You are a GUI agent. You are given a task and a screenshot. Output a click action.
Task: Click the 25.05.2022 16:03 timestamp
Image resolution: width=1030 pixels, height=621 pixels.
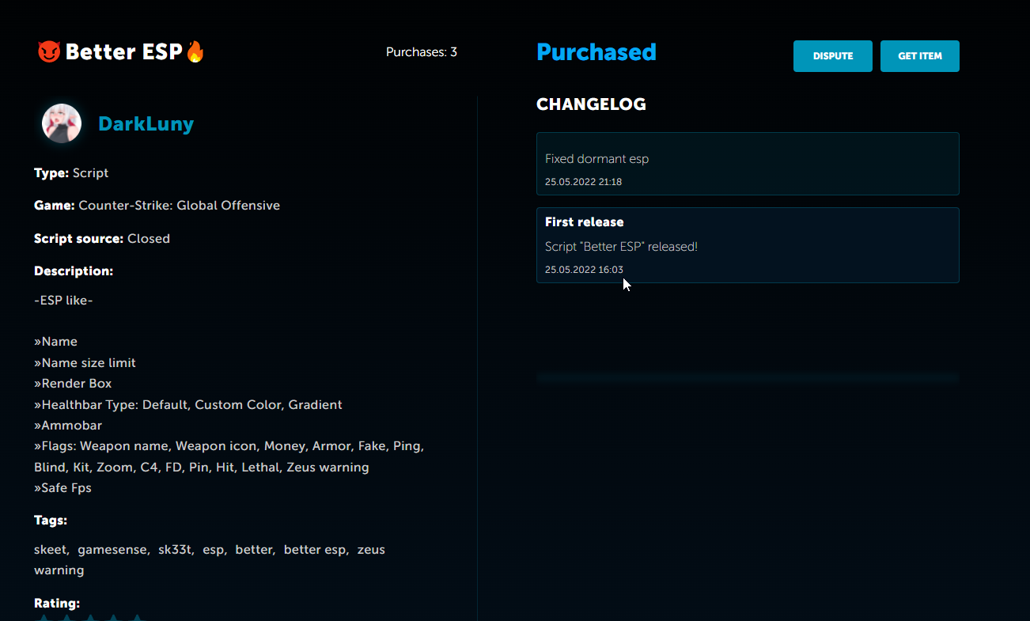tap(584, 270)
